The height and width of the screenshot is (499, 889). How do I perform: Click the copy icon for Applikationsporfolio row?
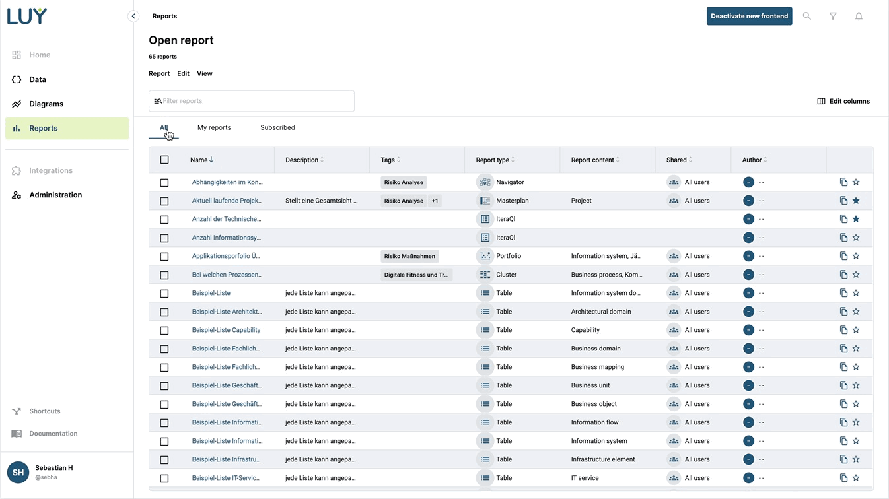pyautogui.click(x=843, y=256)
